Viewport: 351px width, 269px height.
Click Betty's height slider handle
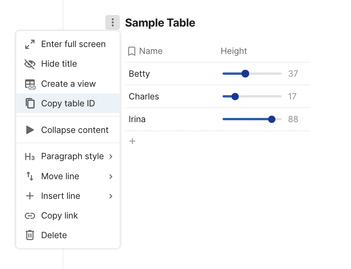point(245,74)
